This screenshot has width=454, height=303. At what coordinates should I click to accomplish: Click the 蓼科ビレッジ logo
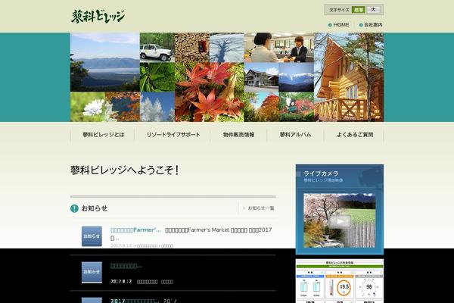pyautogui.click(x=98, y=16)
